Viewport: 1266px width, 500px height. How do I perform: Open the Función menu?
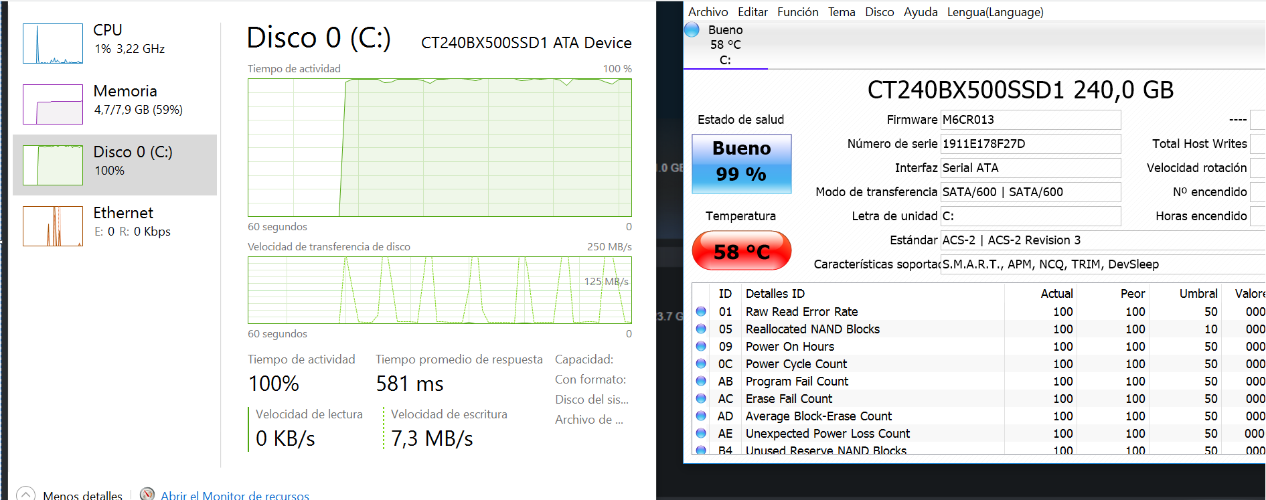coord(797,12)
